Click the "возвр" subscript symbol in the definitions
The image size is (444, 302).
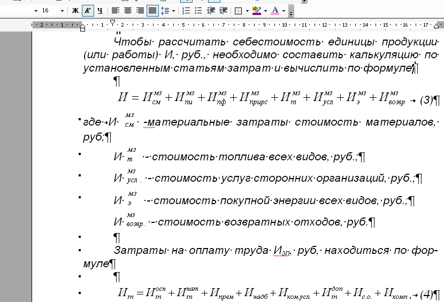pyautogui.click(x=135, y=224)
